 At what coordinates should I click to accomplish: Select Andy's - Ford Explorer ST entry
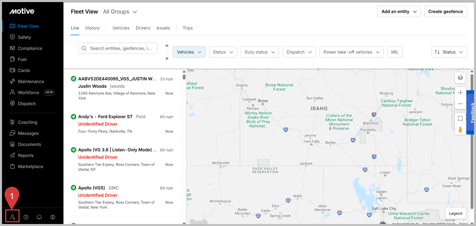(123, 124)
